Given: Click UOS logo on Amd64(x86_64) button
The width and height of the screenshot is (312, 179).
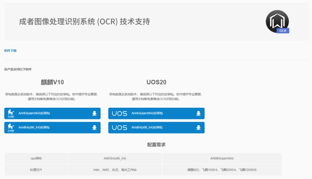Looking at the screenshot, I should (119, 128).
